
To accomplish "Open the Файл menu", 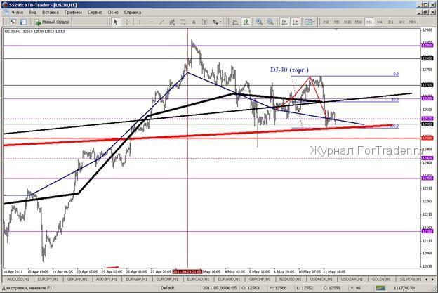I will tap(18, 13).
